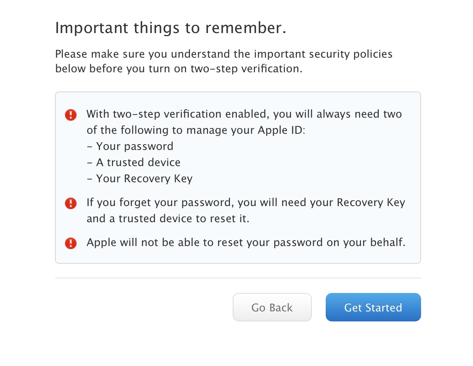Click the "Apple will not be able to reset" sentence

tap(246, 243)
